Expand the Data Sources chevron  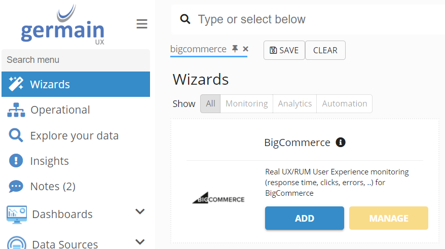[x=140, y=242]
